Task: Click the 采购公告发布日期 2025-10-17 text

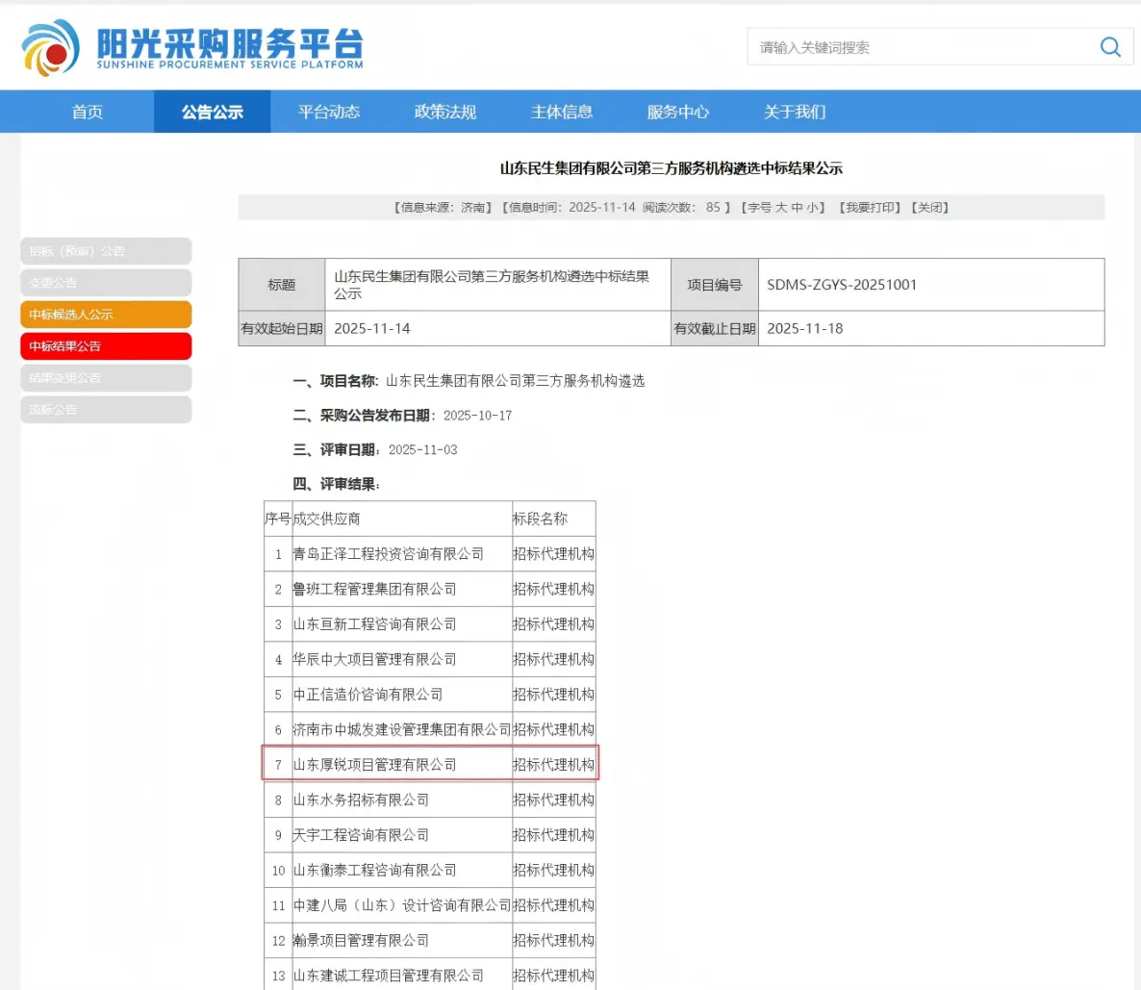Action: coord(402,416)
